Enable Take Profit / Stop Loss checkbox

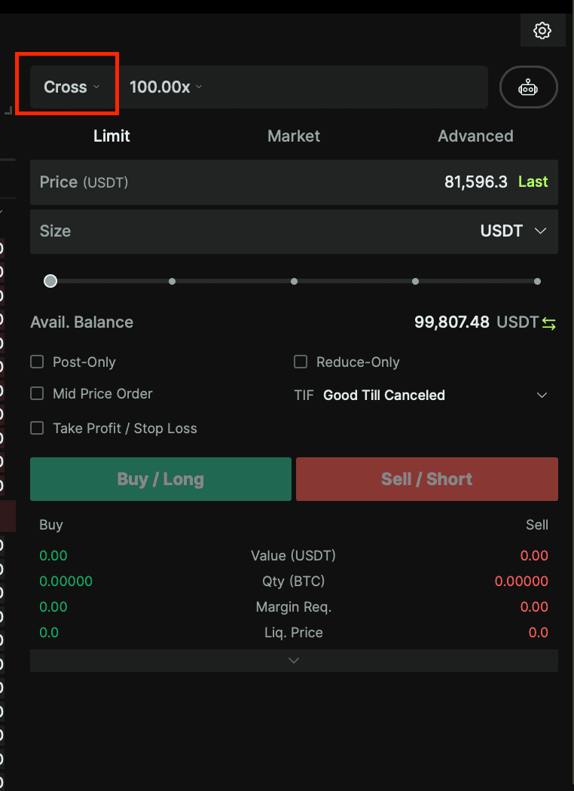coord(37,428)
